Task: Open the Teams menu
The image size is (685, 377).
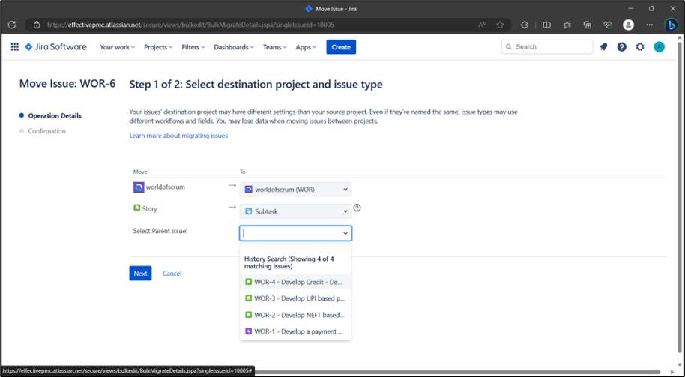Action: click(x=275, y=47)
